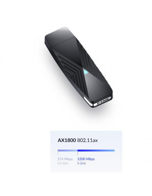Click the chrome silver strip at adapter end
The image size is (152, 196).
click(x=98, y=101)
